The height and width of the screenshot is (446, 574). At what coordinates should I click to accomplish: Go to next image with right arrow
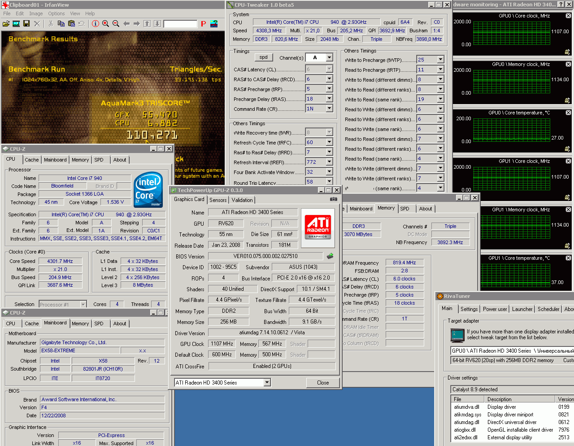(137, 23)
